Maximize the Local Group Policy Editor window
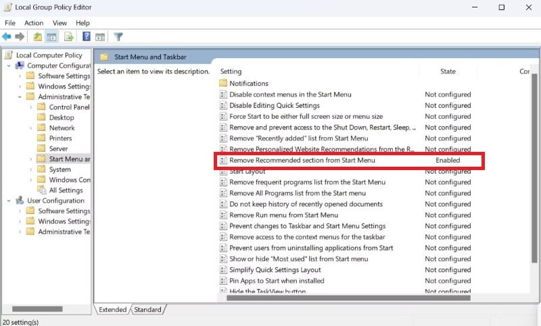The height and width of the screenshot is (326, 541). tap(502, 7)
